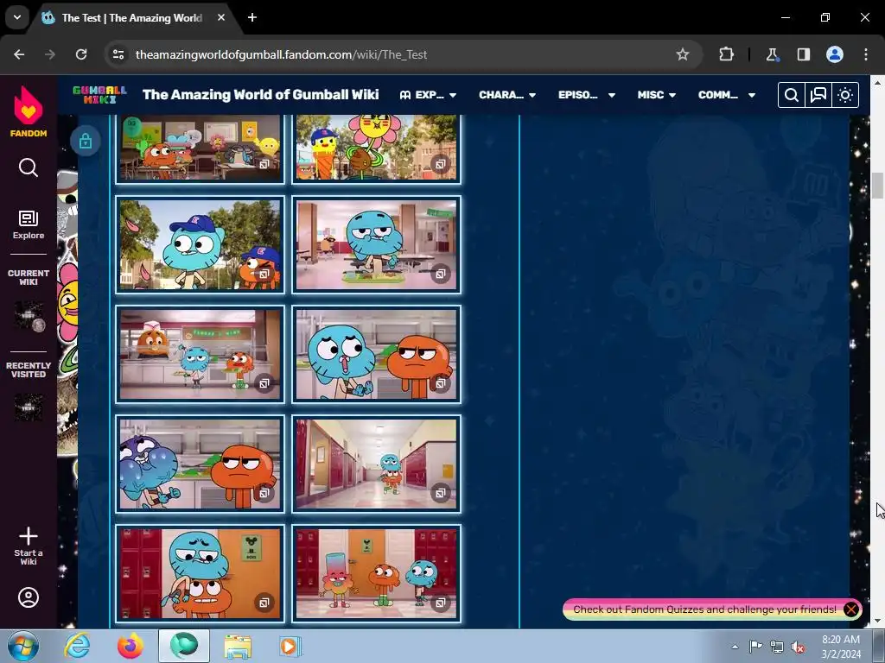Viewport: 885px width, 663px height.
Task: Open media player from taskbar
Action: 290,646
